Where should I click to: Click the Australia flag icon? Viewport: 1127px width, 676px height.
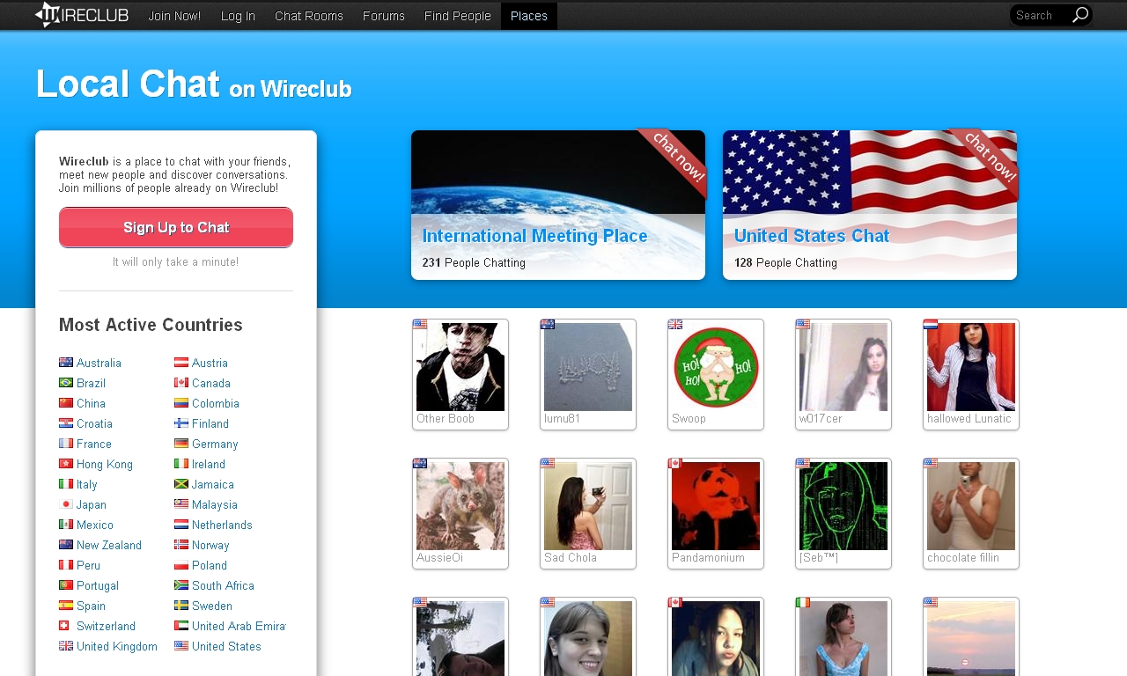(x=65, y=362)
